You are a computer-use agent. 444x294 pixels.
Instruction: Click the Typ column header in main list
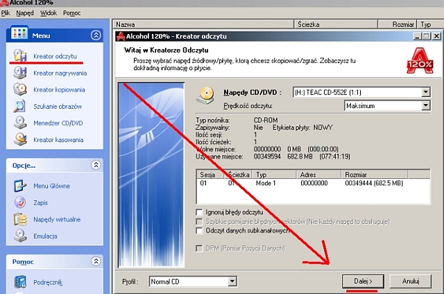coord(430,24)
